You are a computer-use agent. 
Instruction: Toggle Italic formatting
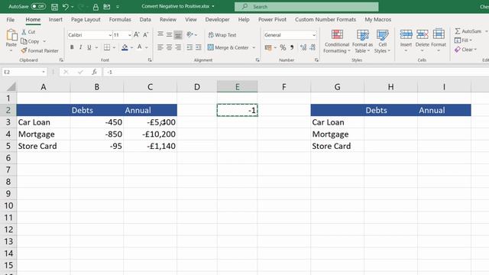coord(80,47)
